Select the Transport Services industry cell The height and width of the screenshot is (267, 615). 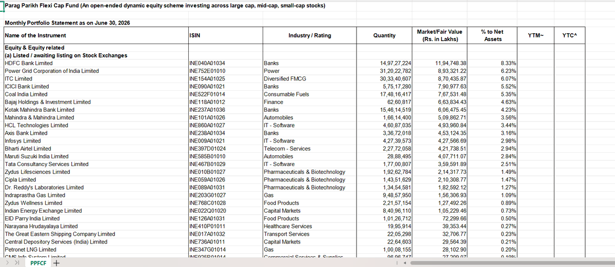309,234
